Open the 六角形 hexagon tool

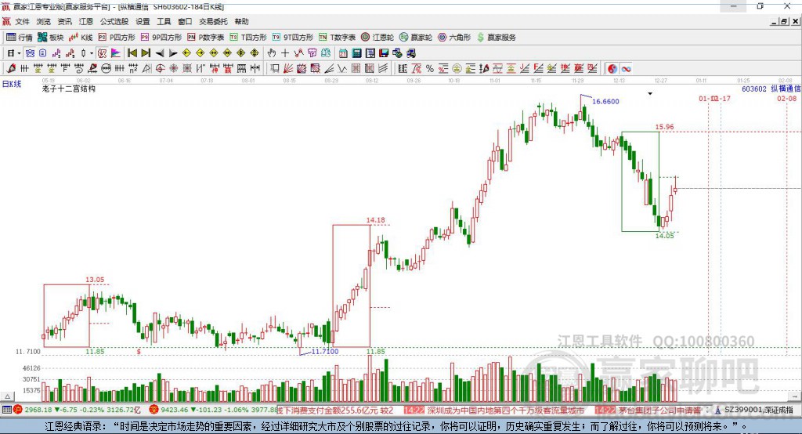(x=454, y=38)
